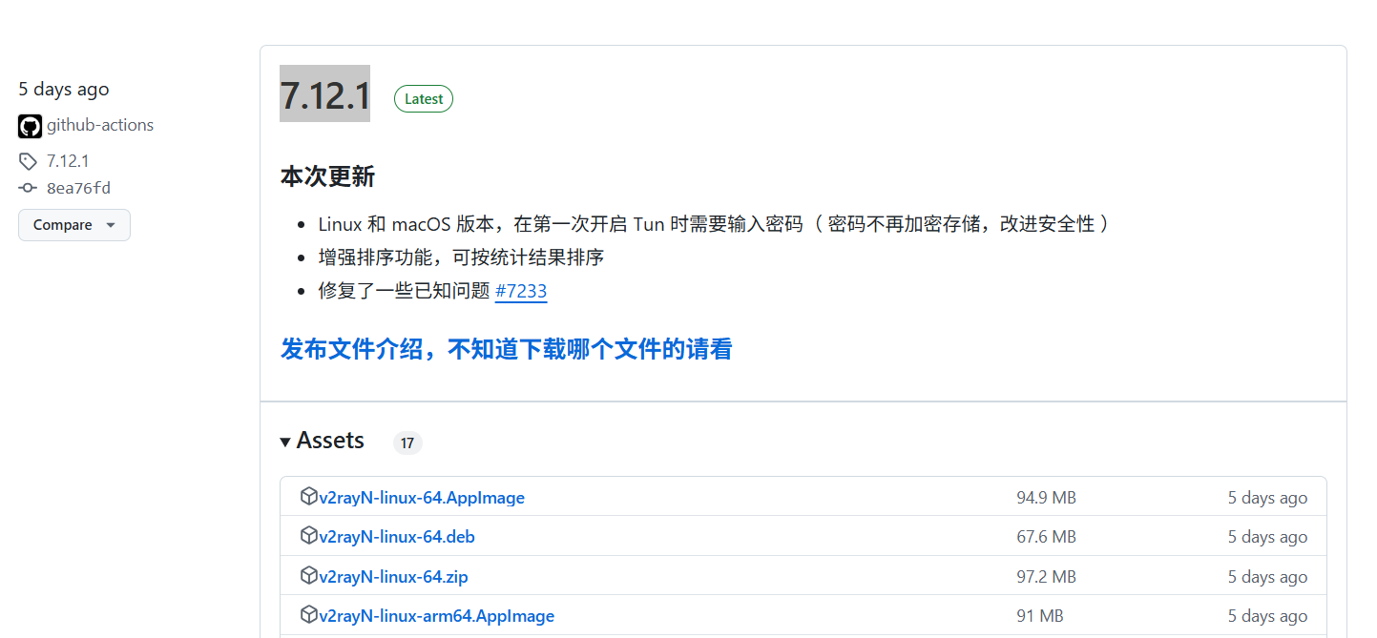Click the package icon for v2rayN-linux-64.zip

click(x=309, y=575)
